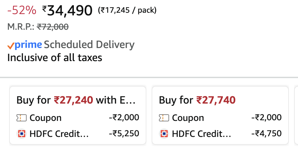Click the -₹2,000 coupon amount in ₹27,240 offer

click(124, 118)
